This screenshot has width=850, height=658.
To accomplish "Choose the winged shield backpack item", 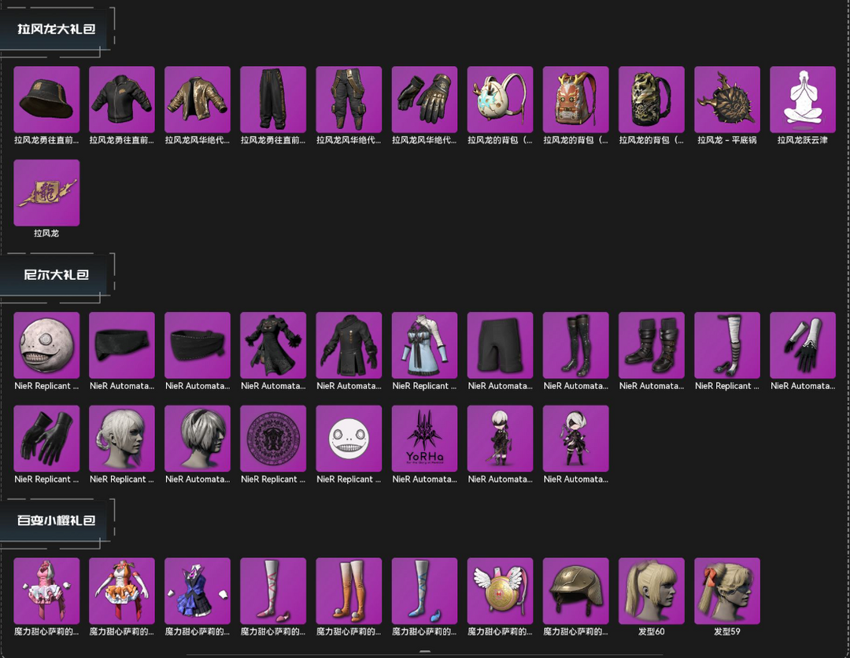I will [x=500, y=591].
